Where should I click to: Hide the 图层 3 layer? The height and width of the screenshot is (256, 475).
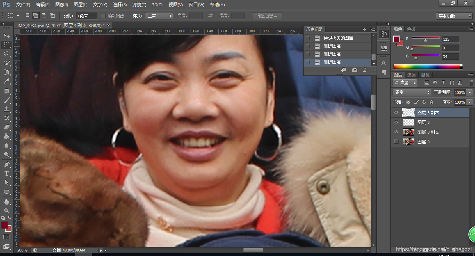tap(396, 122)
